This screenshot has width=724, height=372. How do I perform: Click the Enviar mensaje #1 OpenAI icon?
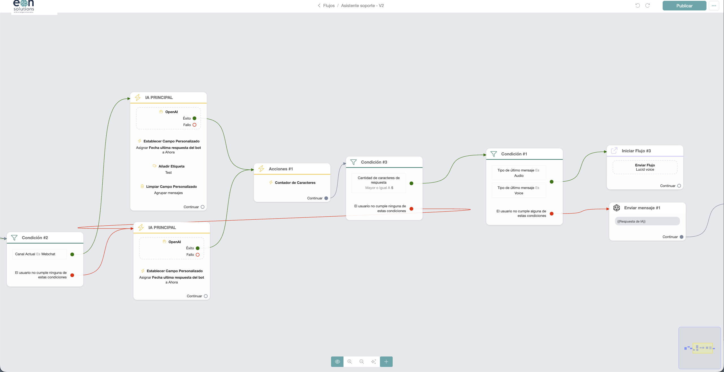[x=617, y=208]
